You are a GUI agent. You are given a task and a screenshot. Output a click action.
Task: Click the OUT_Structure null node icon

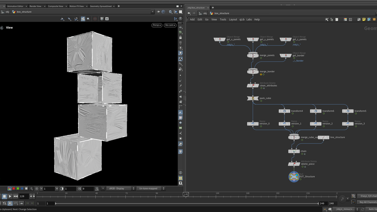[294, 177]
